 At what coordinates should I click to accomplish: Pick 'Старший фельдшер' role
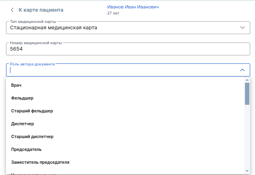pos(32,111)
